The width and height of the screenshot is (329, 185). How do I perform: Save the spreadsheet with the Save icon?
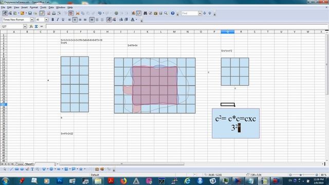click(x=30, y=13)
